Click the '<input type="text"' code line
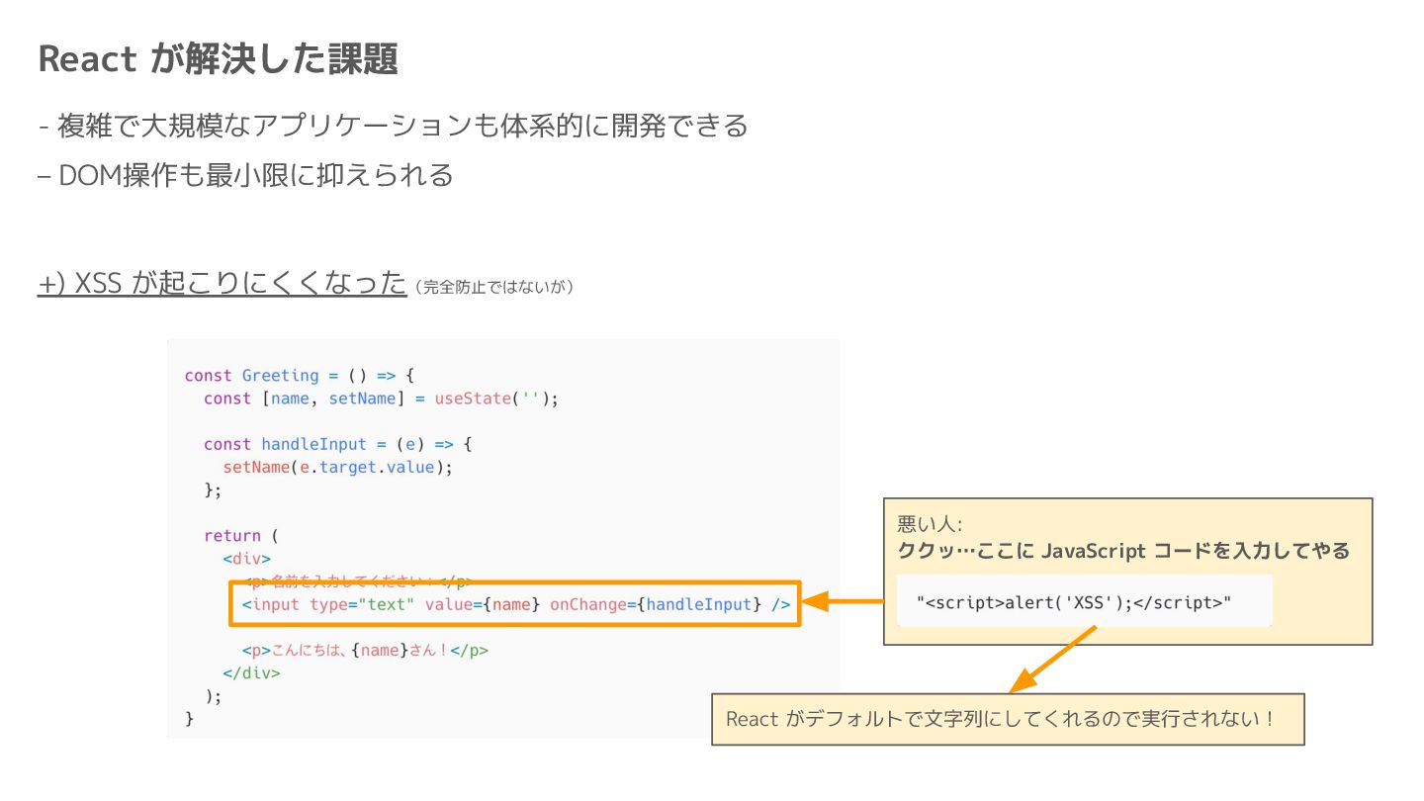 516,603
